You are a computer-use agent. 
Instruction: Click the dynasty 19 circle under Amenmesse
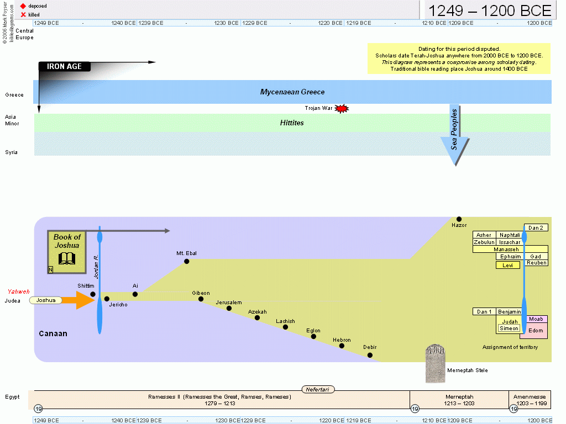[x=513, y=409]
